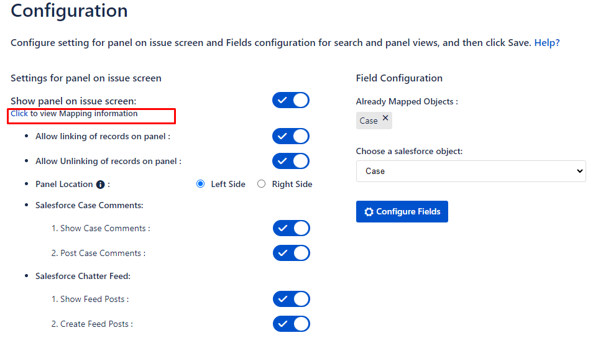
Task: Toggle Create Feed Posts switch
Action: click(x=291, y=324)
